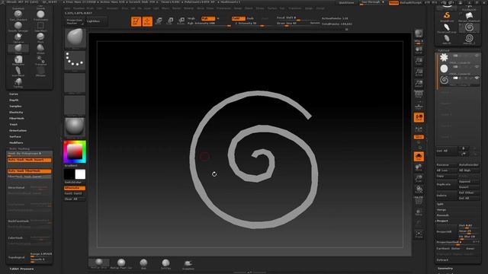Open the Projection Master button
Image resolution: width=488 pixels, height=274 pixels.
pyautogui.click(x=75, y=21)
